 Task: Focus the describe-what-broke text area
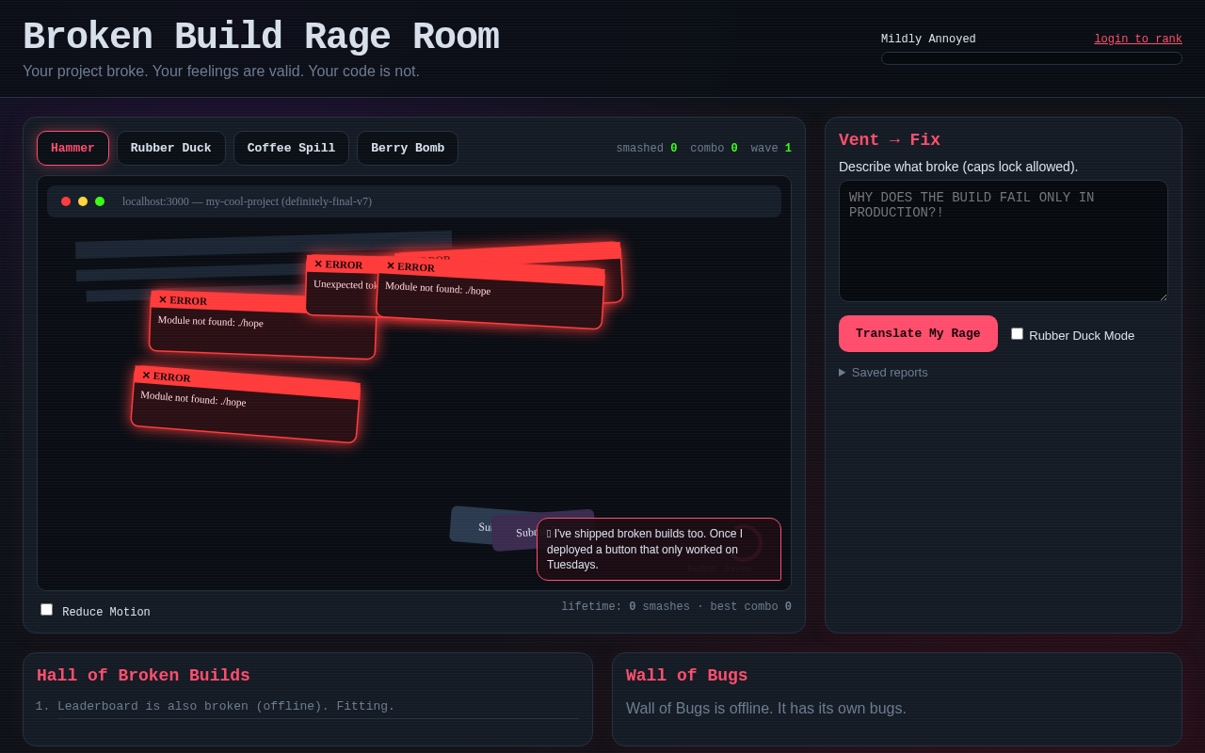click(1004, 241)
